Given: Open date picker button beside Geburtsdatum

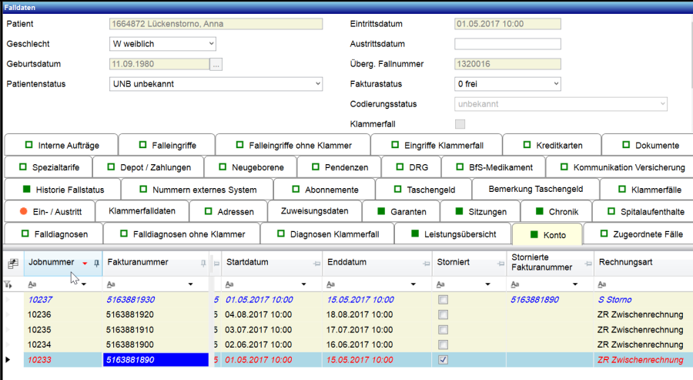Looking at the screenshot, I should point(216,64).
